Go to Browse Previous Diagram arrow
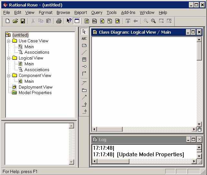Viewport: 207px width, 175px height. [136, 21]
